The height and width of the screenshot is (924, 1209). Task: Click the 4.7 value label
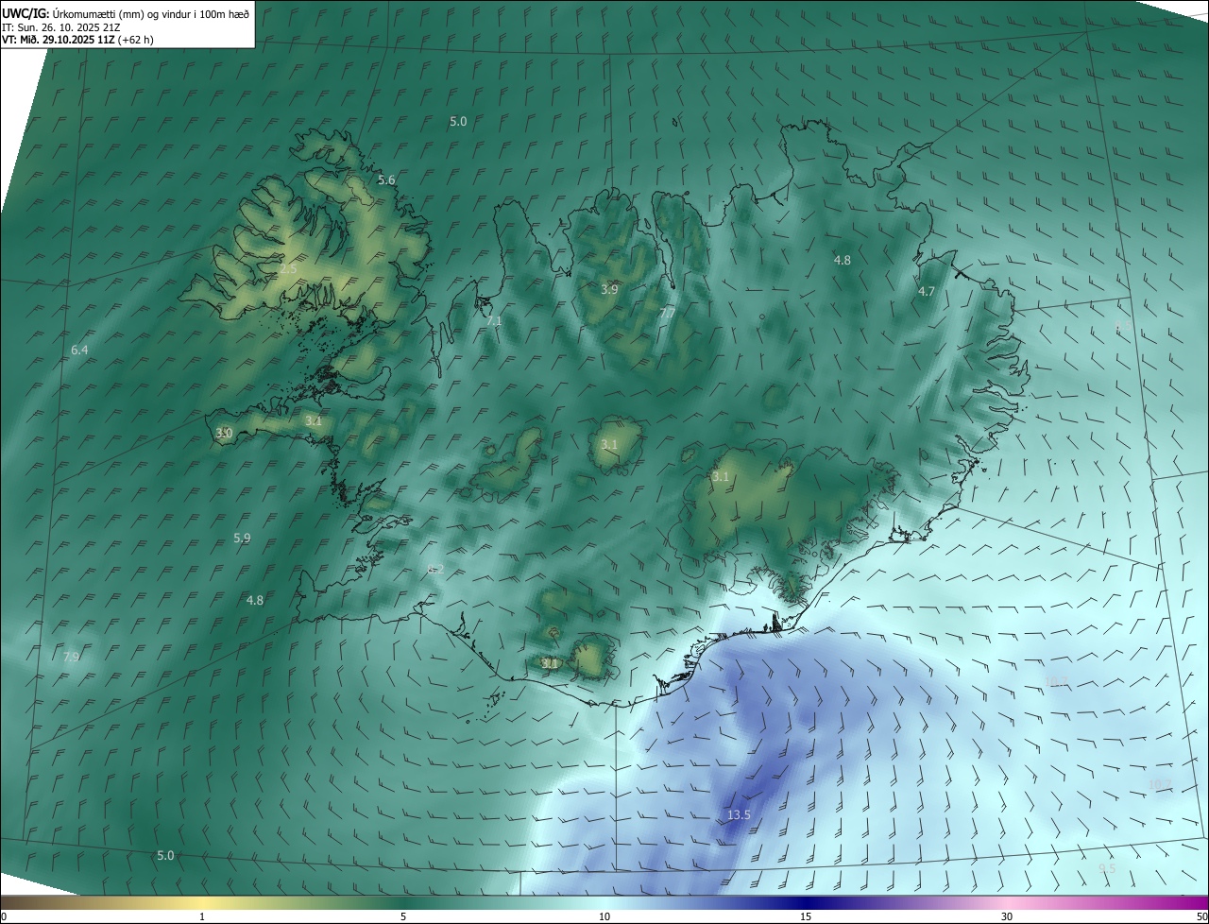(927, 292)
